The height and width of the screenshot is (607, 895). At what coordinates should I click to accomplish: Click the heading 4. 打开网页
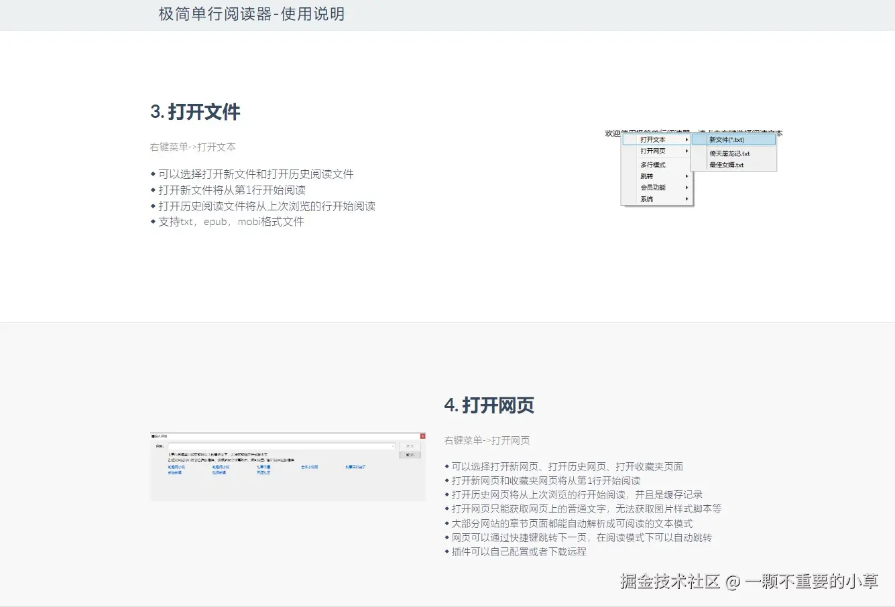point(489,405)
